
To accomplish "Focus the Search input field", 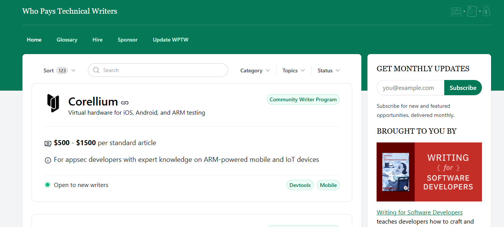I will click(158, 70).
